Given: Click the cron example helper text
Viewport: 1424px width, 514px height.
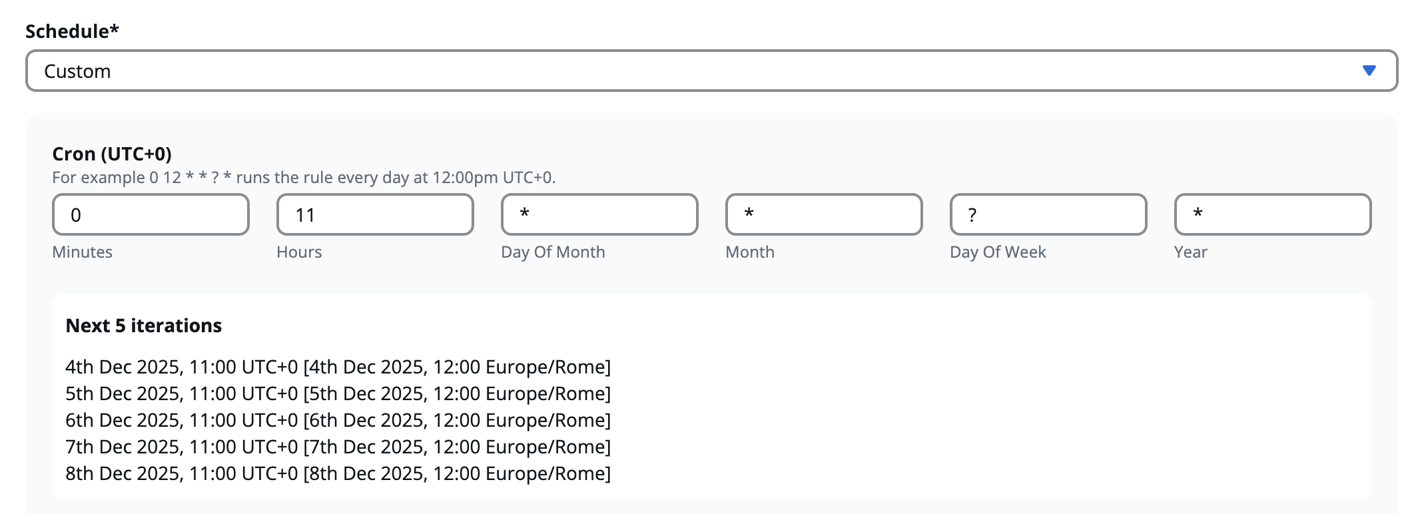Looking at the screenshot, I should pos(304,178).
